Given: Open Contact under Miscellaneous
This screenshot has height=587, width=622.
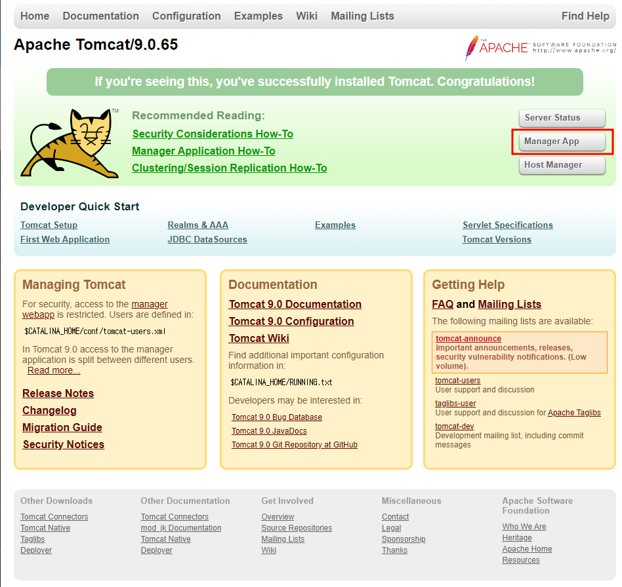Looking at the screenshot, I should (x=395, y=517).
